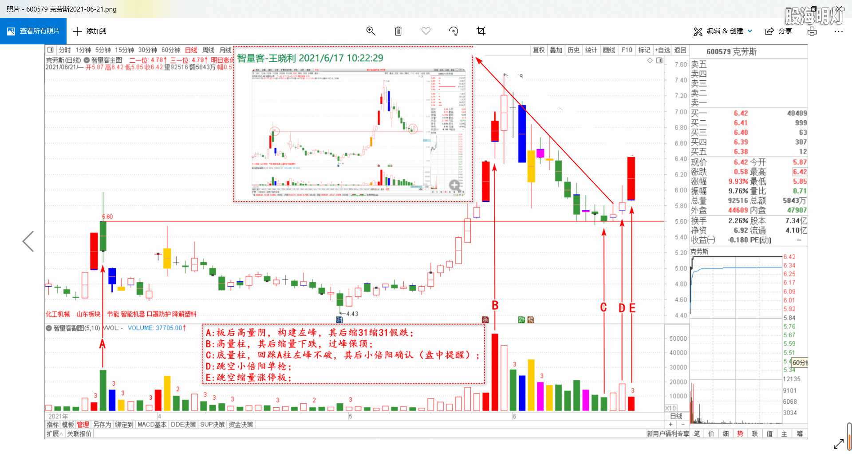Screen dimensions: 852x457
Task: Open 查看所有照片 to see all photos
Action: 33,31
